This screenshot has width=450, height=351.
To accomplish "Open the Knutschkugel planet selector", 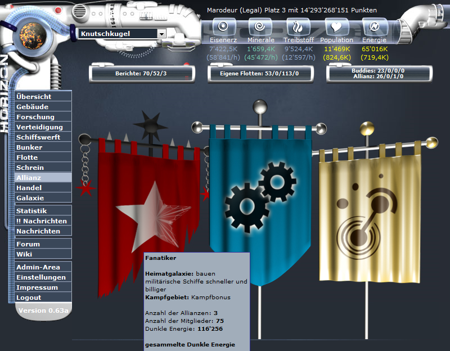I will pos(118,34).
